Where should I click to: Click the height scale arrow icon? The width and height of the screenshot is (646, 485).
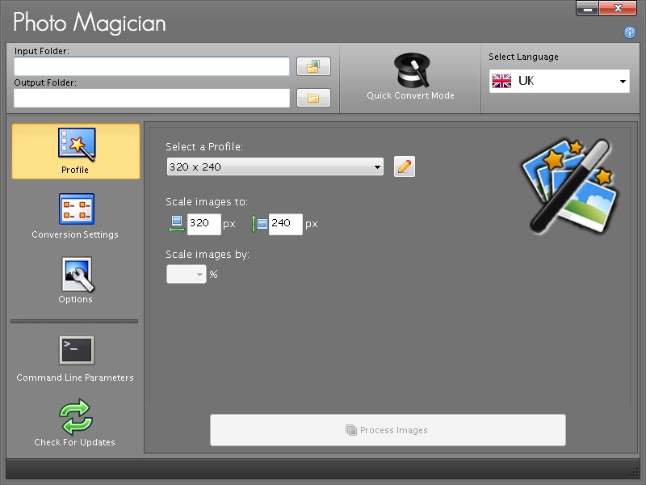(x=258, y=224)
